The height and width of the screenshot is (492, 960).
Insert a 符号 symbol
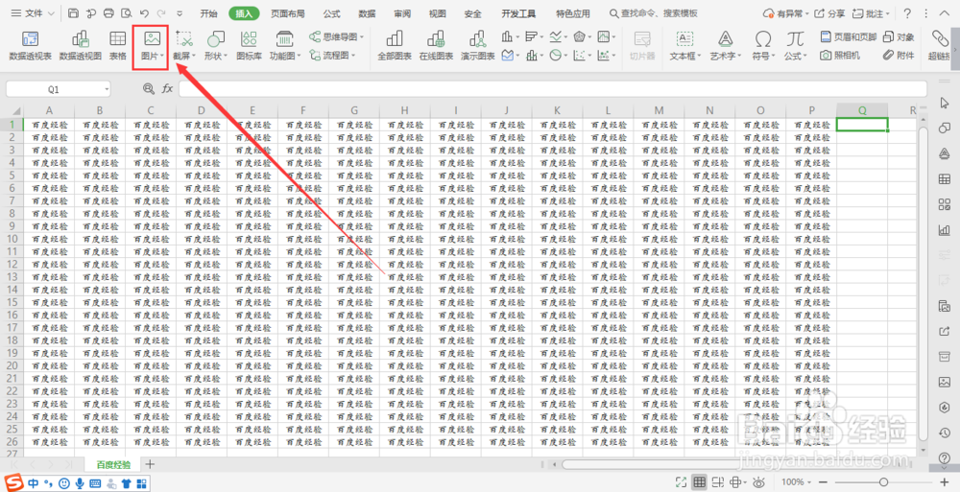point(763,46)
